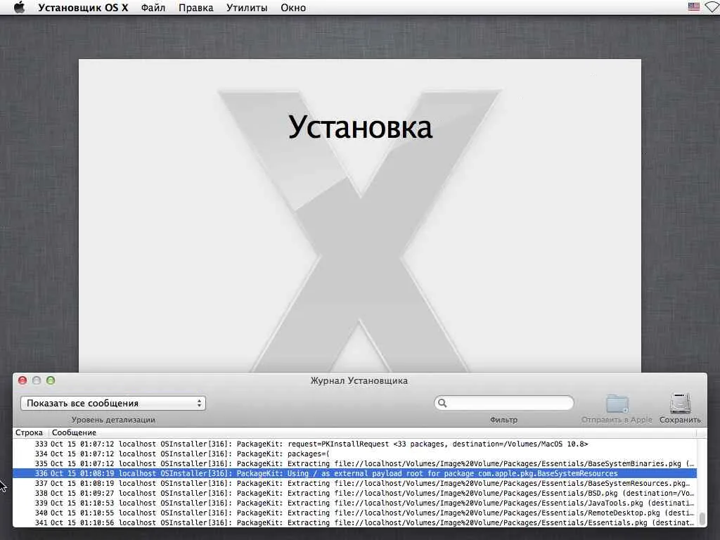Select log row 335 extracting BaseSystemBinaries.pkg

pyautogui.click(x=354, y=464)
